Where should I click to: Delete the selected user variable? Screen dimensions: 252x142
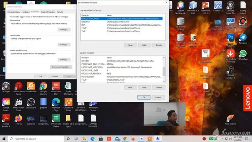[159, 45]
